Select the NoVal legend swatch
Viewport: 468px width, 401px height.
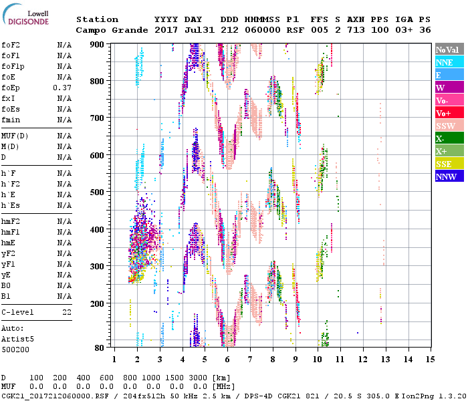[x=449, y=49]
